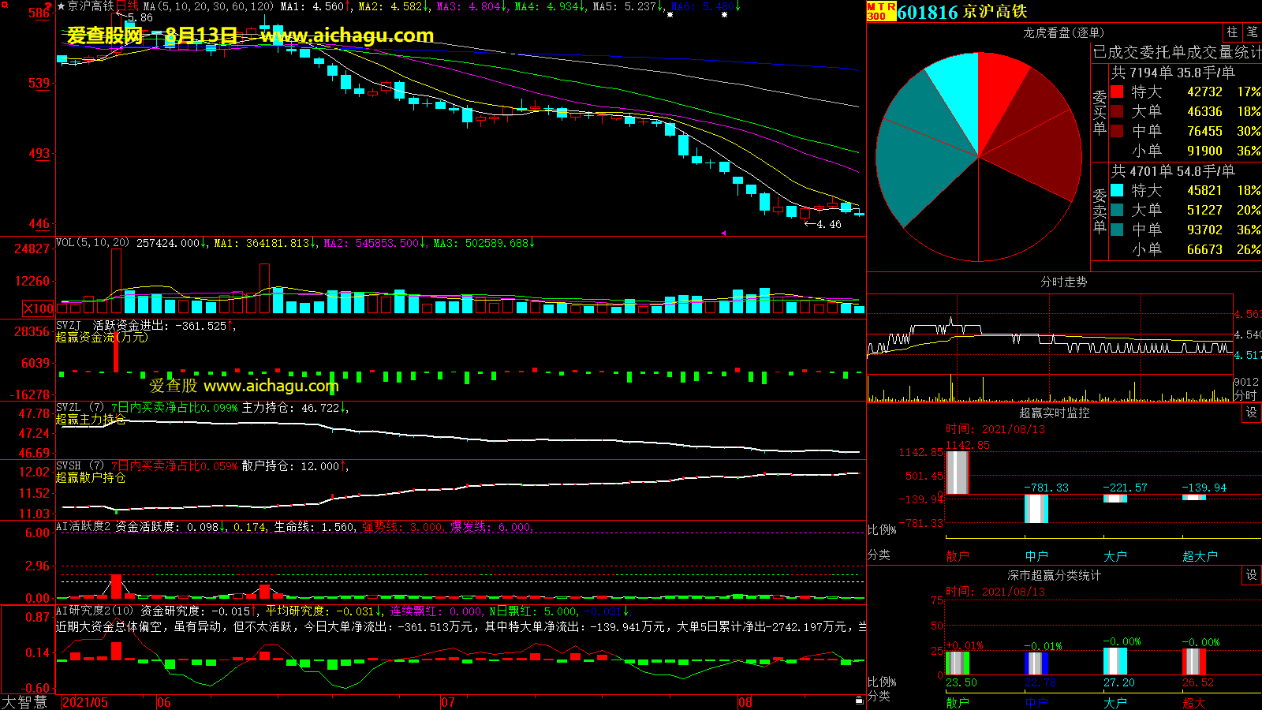Click the red square icon in top-left corner
This screenshot has width=1262, height=710.
[5, 5]
